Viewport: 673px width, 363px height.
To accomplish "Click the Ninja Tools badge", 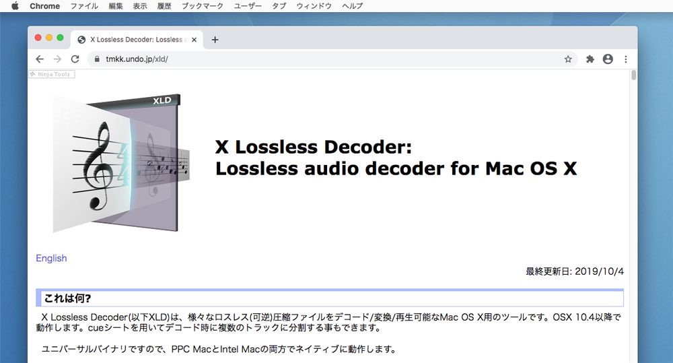I will coord(52,74).
